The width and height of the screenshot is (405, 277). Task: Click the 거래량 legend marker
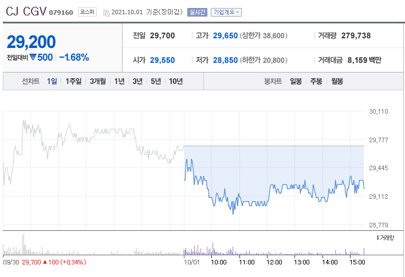tap(378, 238)
